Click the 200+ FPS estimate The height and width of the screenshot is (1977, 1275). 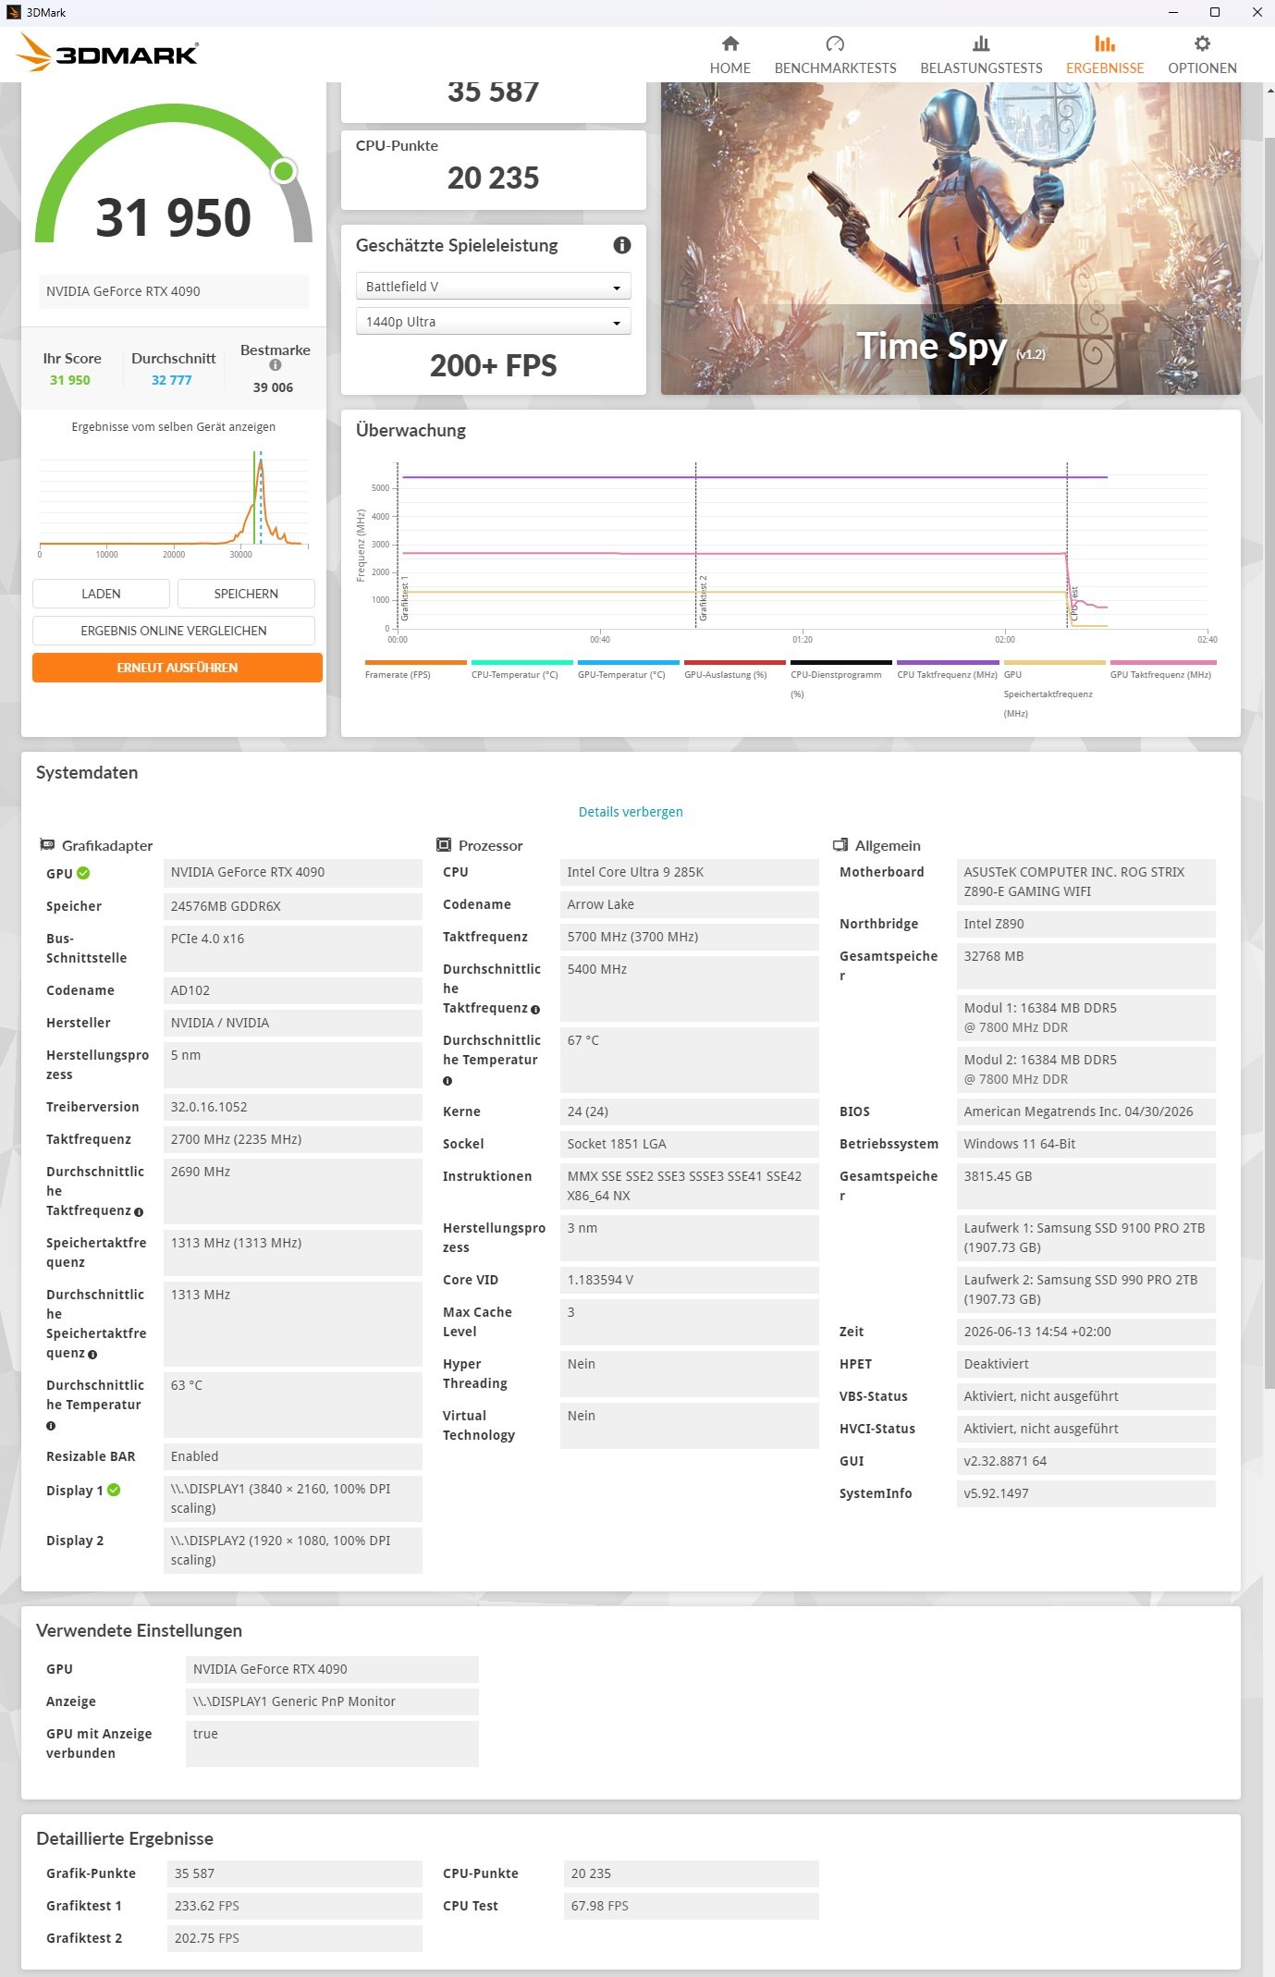point(494,366)
